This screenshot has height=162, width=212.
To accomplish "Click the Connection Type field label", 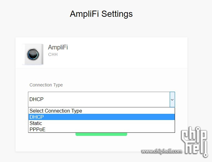I will point(46,85).
